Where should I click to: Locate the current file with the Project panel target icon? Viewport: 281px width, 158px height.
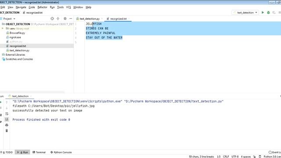click(52, 18)
